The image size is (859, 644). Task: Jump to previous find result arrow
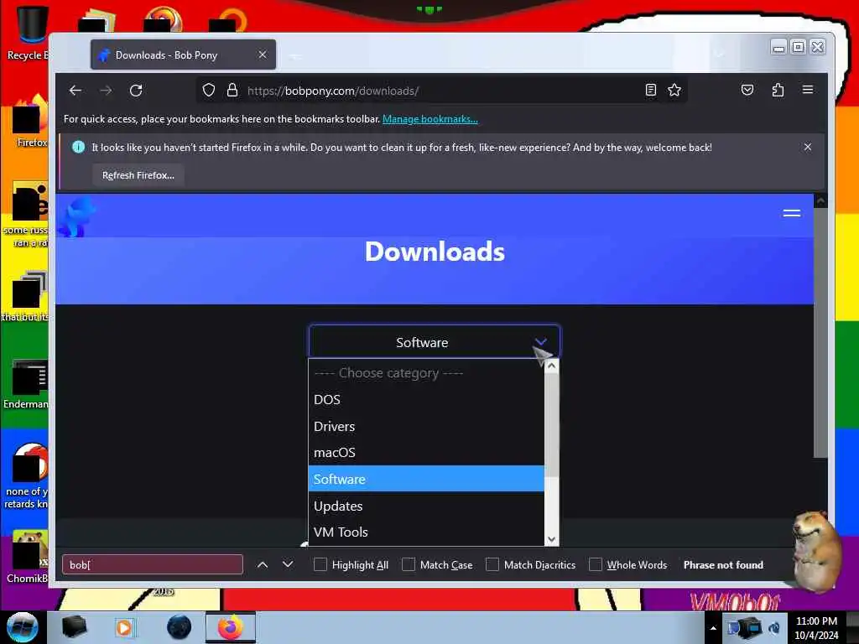click(x=263, y=564)
